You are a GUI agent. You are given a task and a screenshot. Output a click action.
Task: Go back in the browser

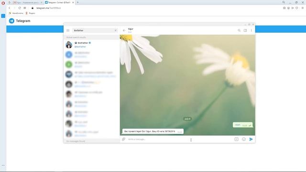click(9, 8)
